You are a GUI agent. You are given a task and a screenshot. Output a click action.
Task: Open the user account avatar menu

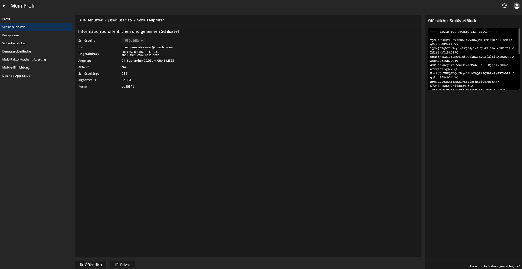pyautogui.click(x=517, y=6)
